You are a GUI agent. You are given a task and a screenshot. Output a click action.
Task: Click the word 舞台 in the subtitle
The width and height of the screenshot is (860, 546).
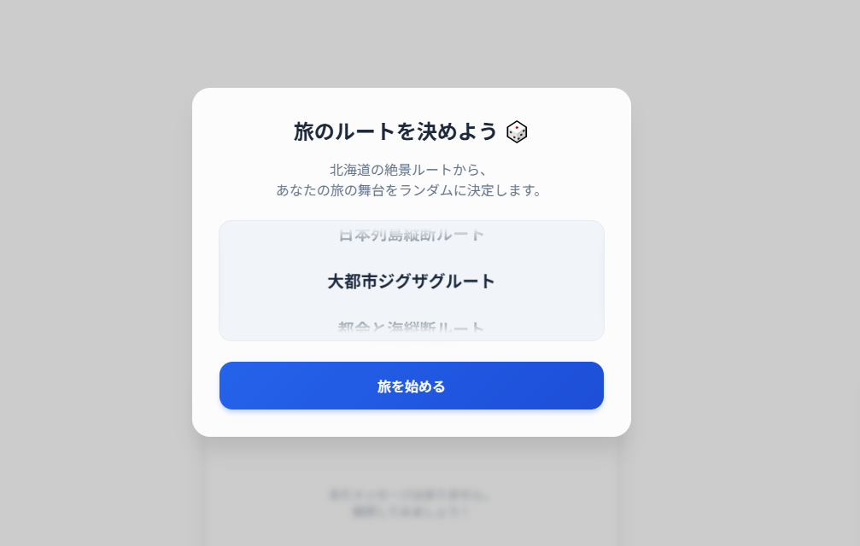coord(371,190)
